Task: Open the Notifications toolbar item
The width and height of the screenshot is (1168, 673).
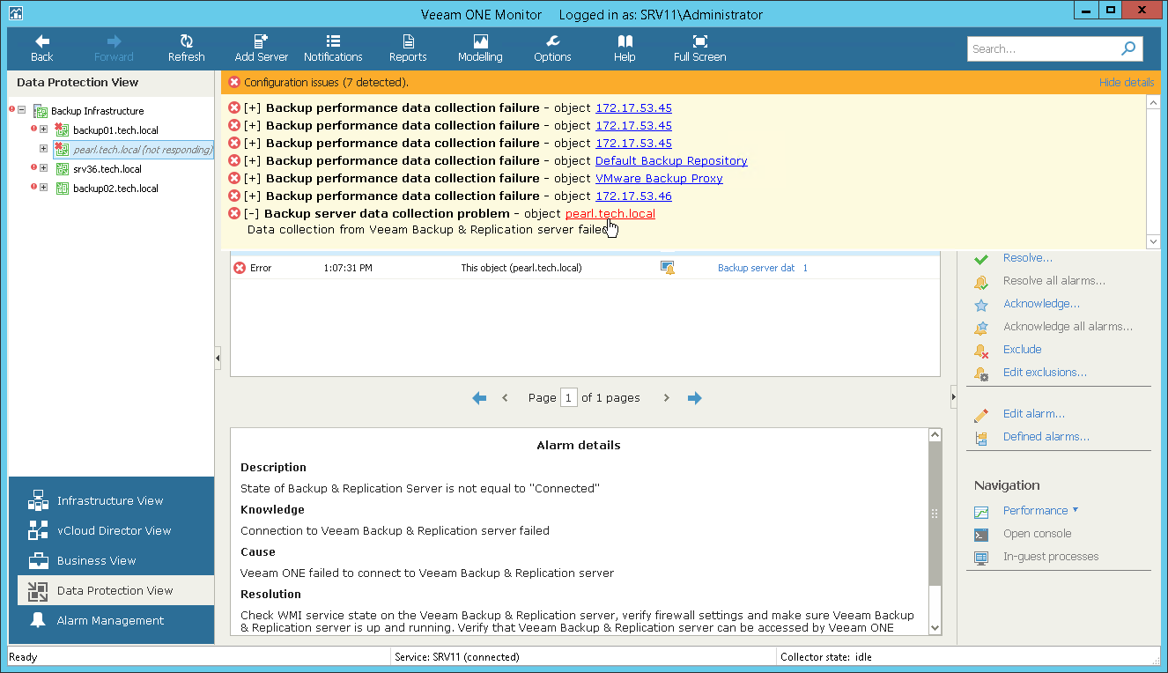Action: pyautogui.click(x=333, y=48)
